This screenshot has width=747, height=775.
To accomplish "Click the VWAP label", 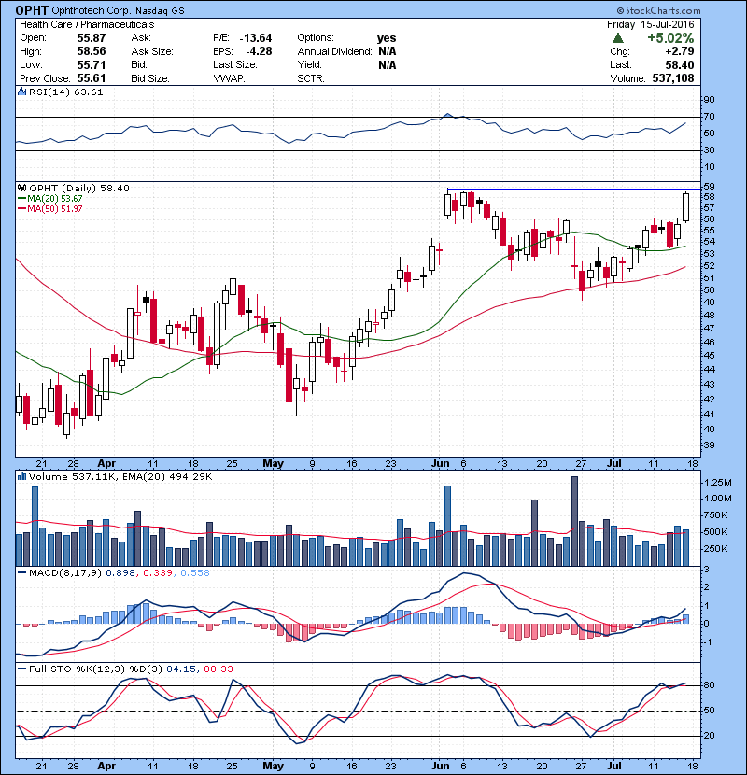I will pos(230,78).
